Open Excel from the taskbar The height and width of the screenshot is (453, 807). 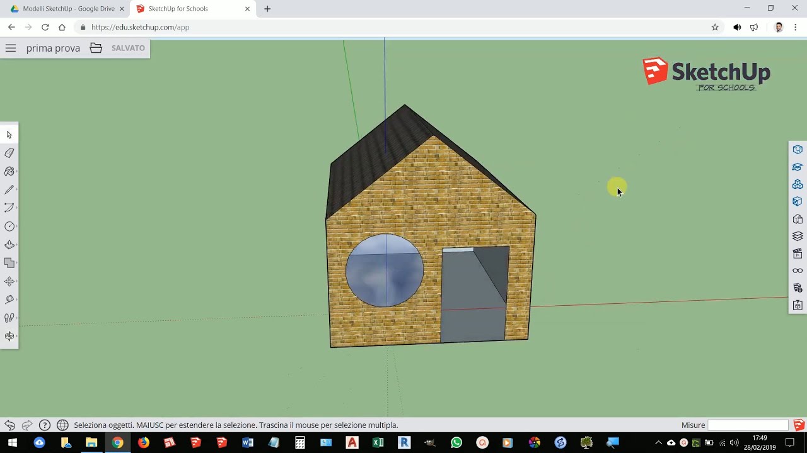pos(378,443)
